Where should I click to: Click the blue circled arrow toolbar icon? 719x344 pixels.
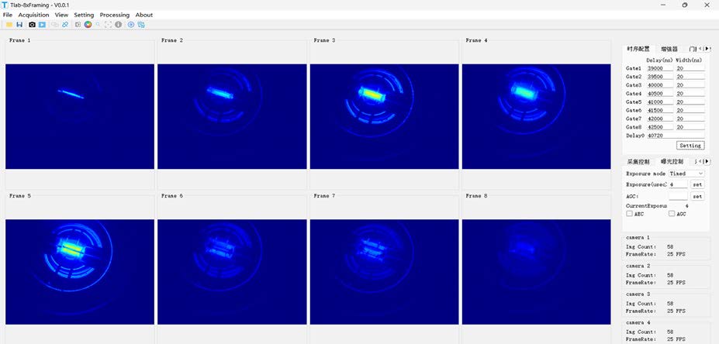coord(130,25)
